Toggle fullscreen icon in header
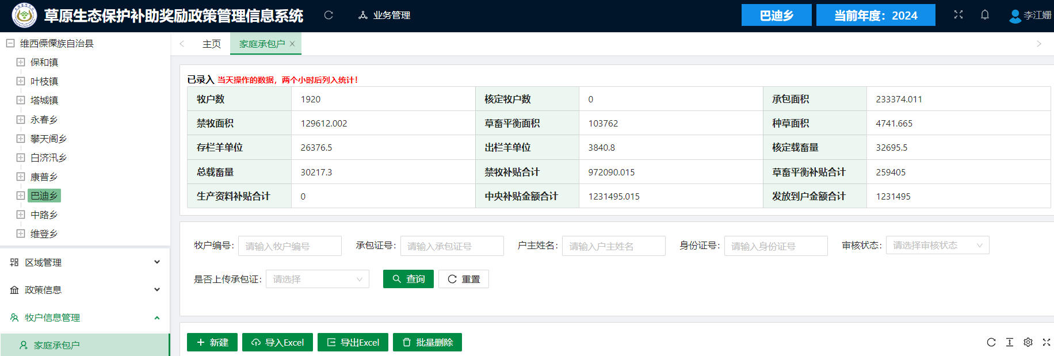1054x356 pixels. (x=958, y=15)
